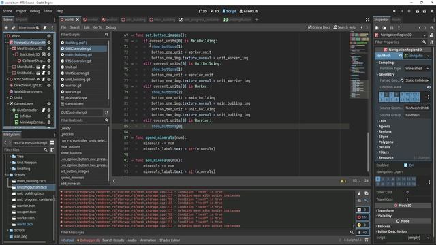Click the instance scene link icon
This screenshot has height=245, width=436.
pyautogui.click(x=14, y=28)
